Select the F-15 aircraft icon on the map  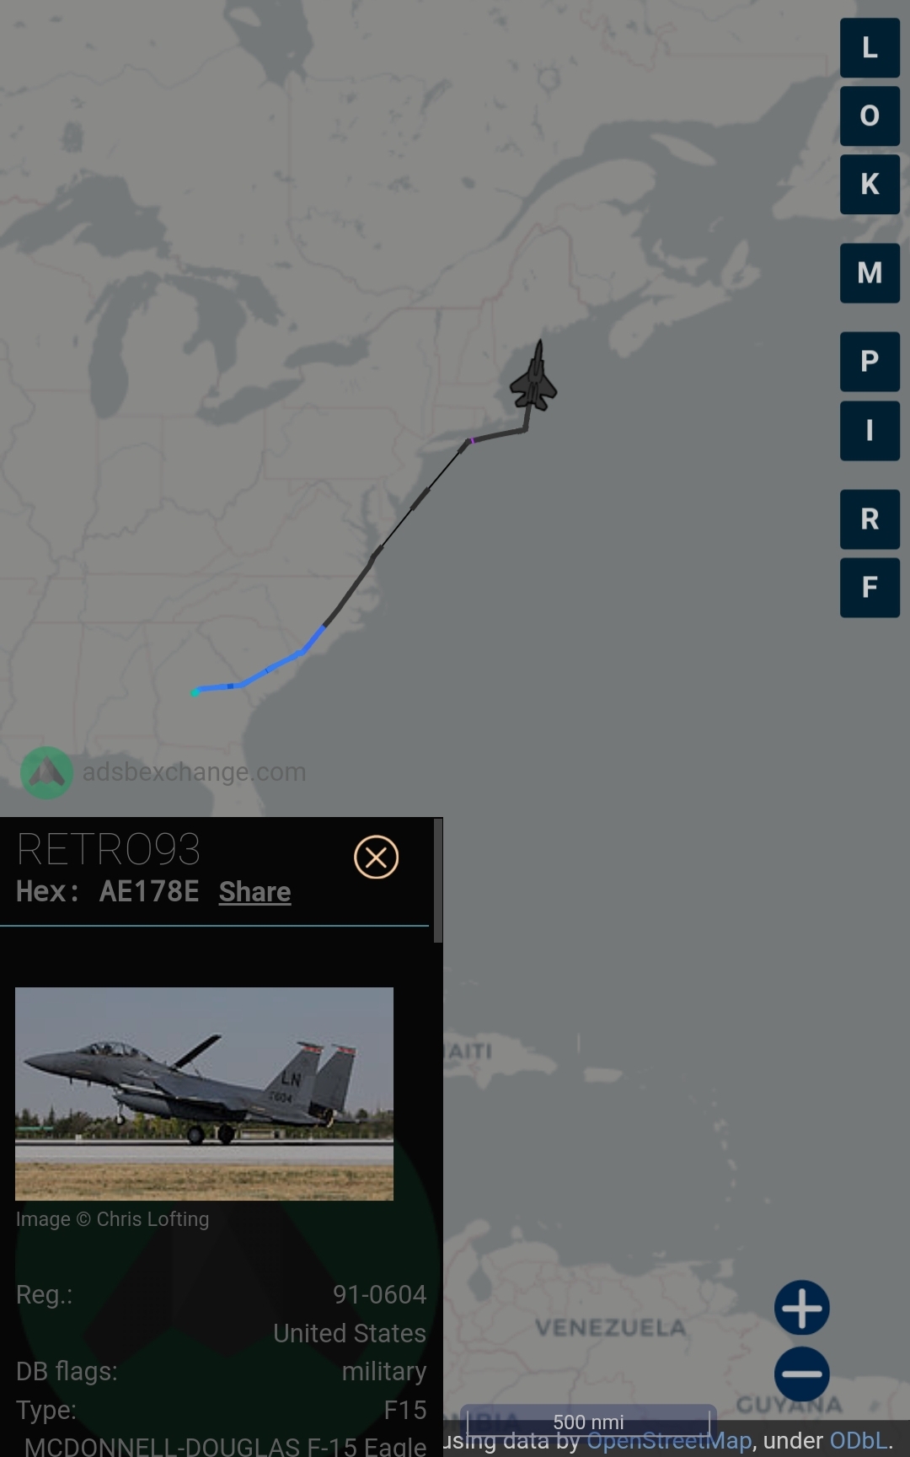[533, 377]
